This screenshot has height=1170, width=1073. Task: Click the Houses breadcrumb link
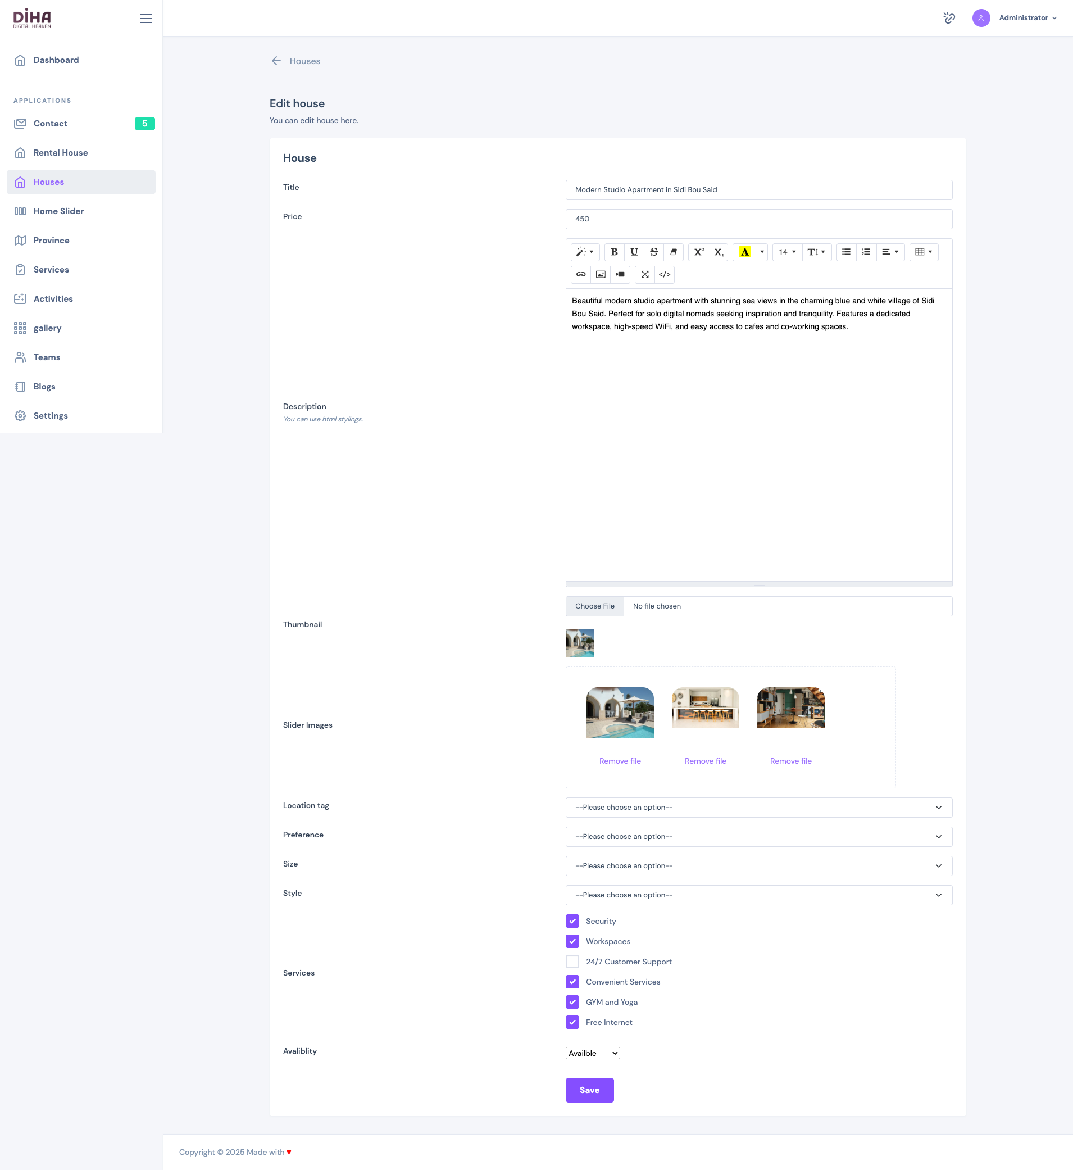point(305,61)
